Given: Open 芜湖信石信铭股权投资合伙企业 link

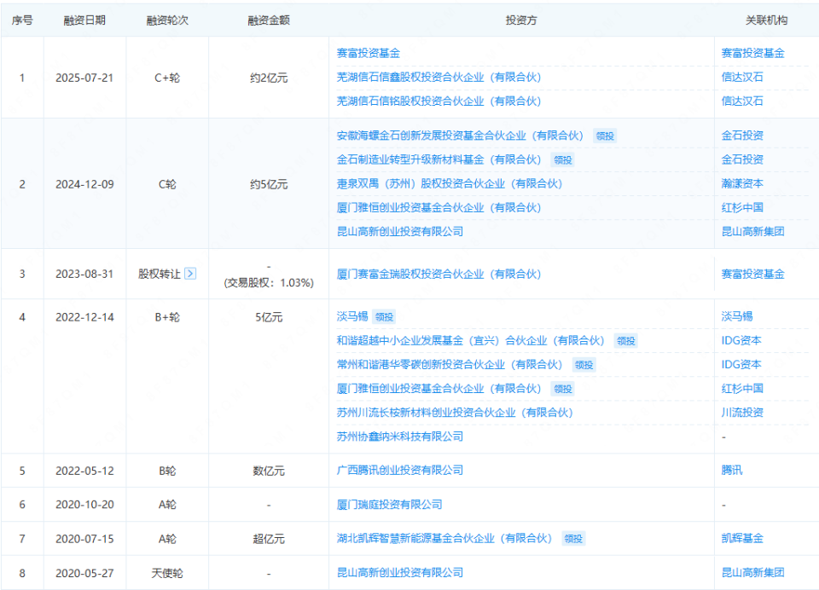Looking at the screenshot, I should pyautogui.click(x=439, y=101).
